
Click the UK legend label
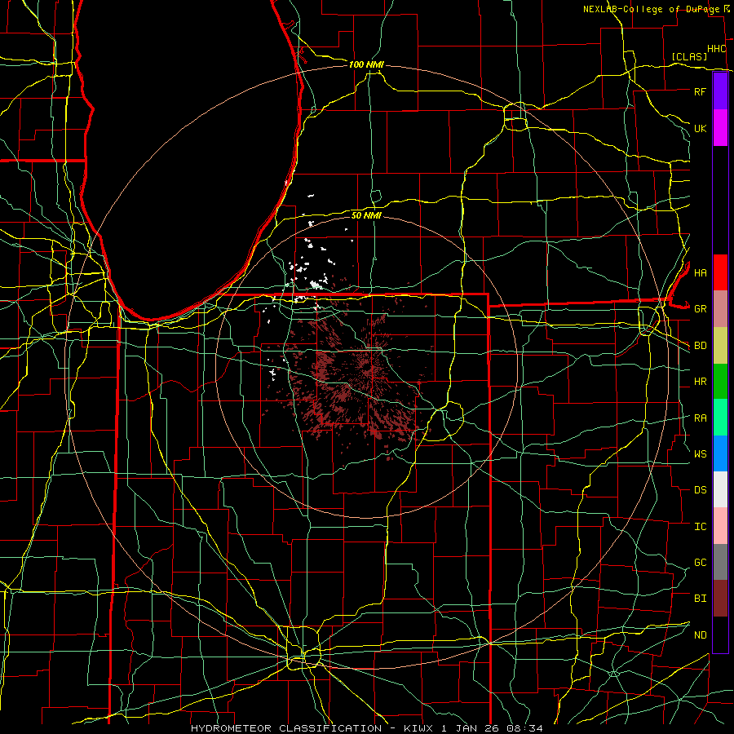701,128
